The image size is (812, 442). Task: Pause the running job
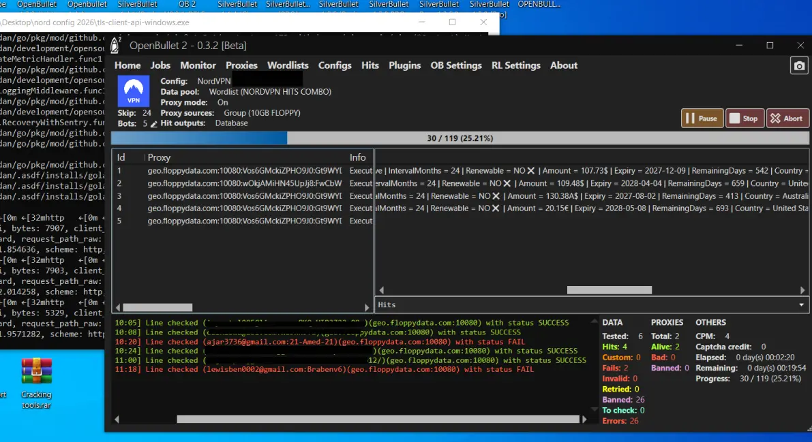[702, 118]
